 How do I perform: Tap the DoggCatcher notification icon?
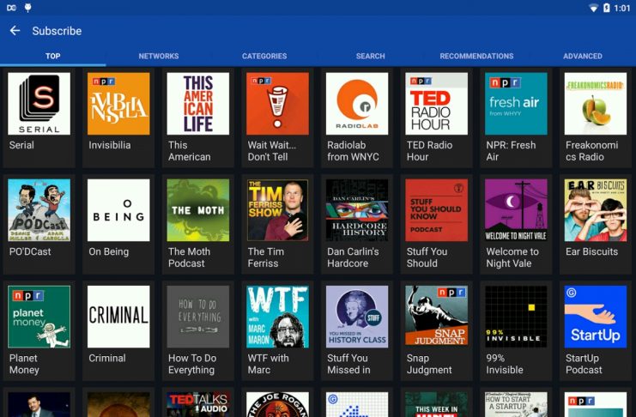click(x=11, y=8)
